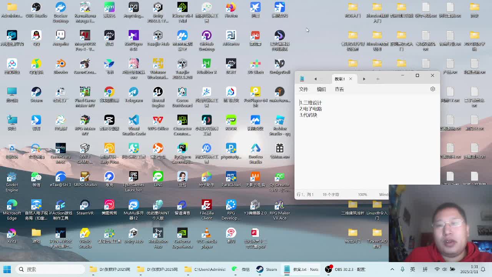The width and height of the screenshot is (492, 277).
Task: Expand the system tray hidden icons chevron
Action: (392, 269)
